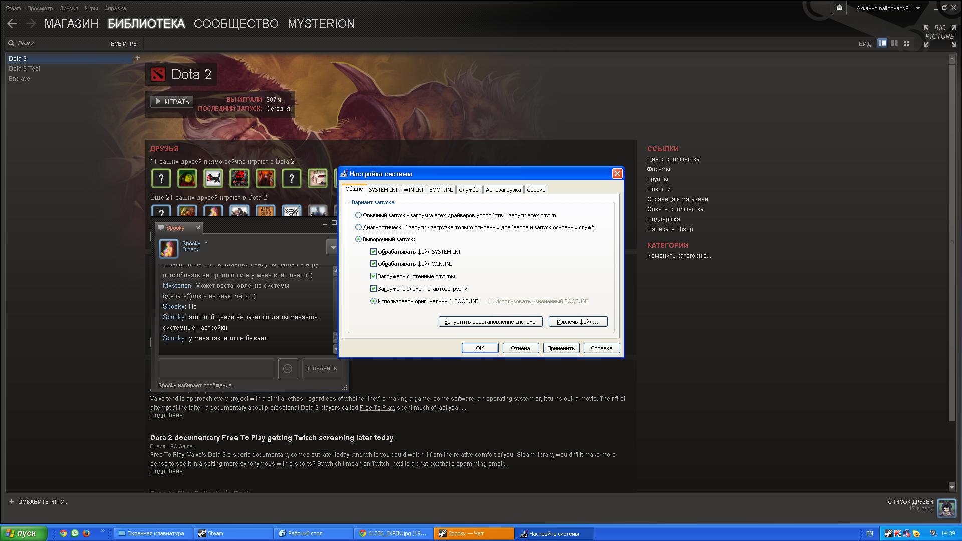Click the Steam tray icon
The width and height of the screenshot is (962, 541).
coord(888,533)
